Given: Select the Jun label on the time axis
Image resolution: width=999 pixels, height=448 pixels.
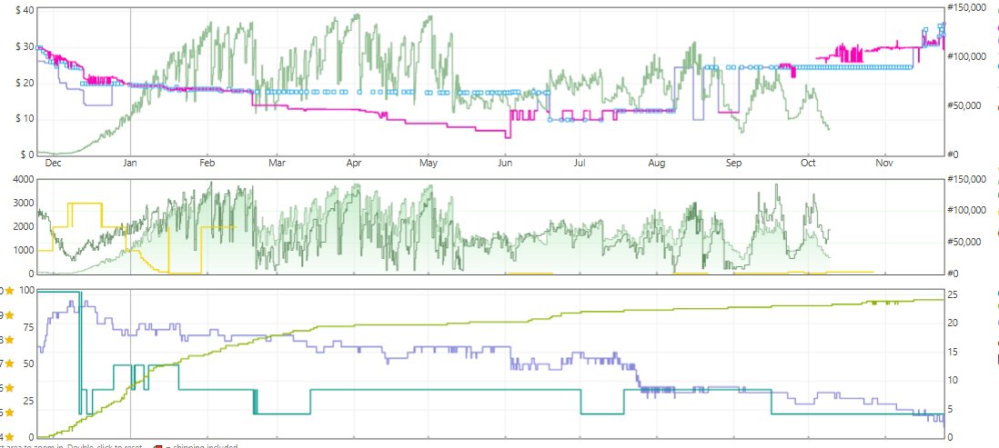Looking at the screenshot, I should point(505,164).
